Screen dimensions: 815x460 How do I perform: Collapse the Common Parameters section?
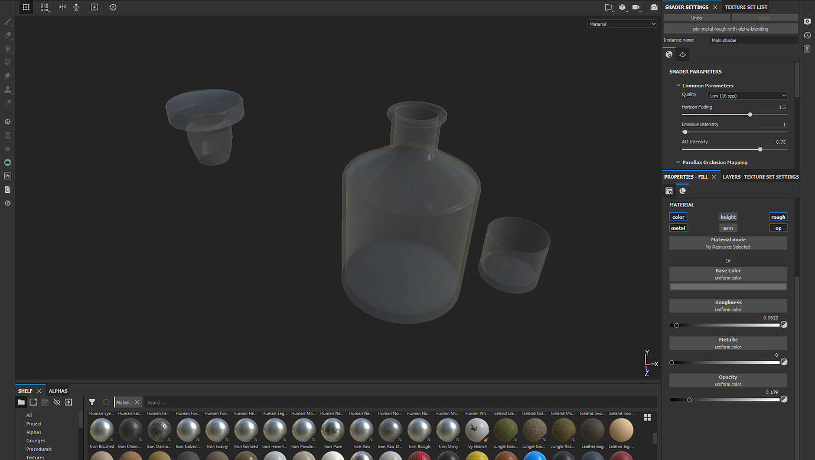tap(679, 86)
